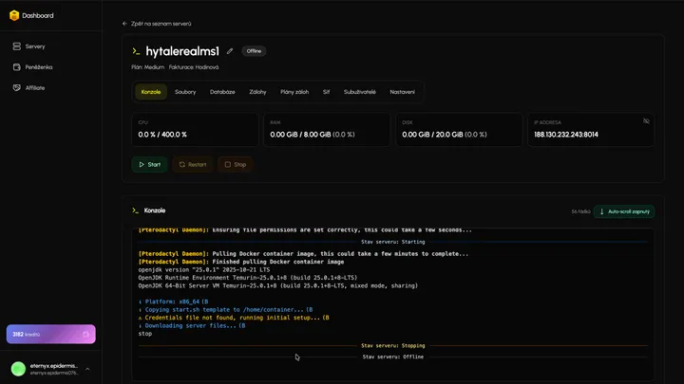
Task: Stop the server
Action: coord(235,164)
